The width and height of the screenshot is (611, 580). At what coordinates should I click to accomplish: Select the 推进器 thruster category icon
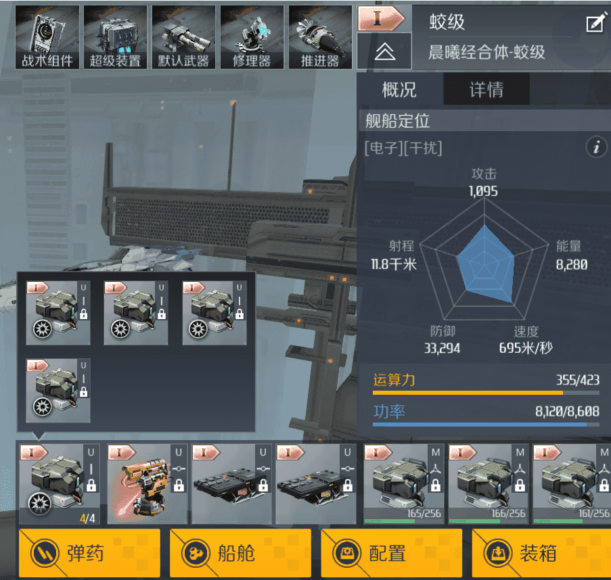[320, 37]
